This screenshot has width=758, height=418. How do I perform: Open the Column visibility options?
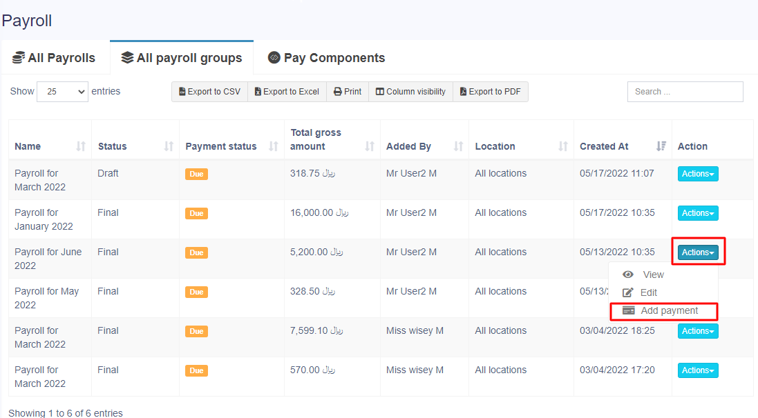pos(410,92)
